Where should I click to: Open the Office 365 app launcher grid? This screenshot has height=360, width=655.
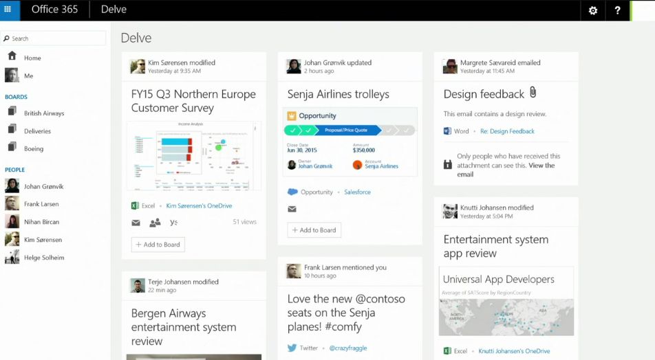pyautogui.click(x=8, y=9)
